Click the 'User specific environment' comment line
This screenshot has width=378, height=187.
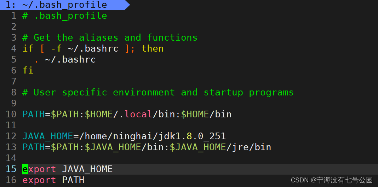click(158, 92)
